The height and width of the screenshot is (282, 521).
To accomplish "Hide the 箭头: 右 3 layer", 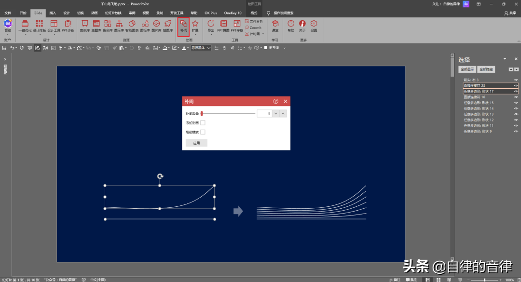I will pyautogui.click(x=516, y=80).
